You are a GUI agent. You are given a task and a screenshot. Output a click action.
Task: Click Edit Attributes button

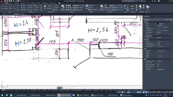(93, 10)
